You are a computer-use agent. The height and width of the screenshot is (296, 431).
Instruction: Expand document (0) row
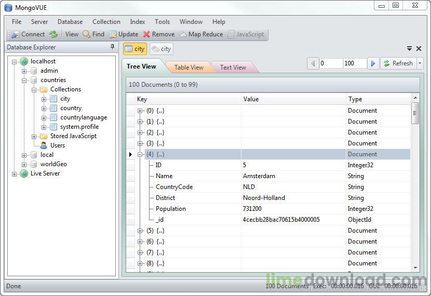click(140, 111)
